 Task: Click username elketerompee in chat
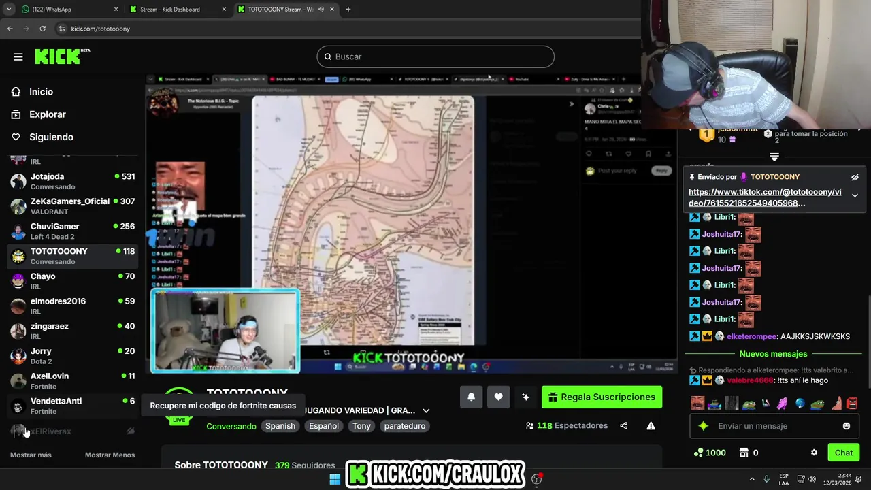752,336
